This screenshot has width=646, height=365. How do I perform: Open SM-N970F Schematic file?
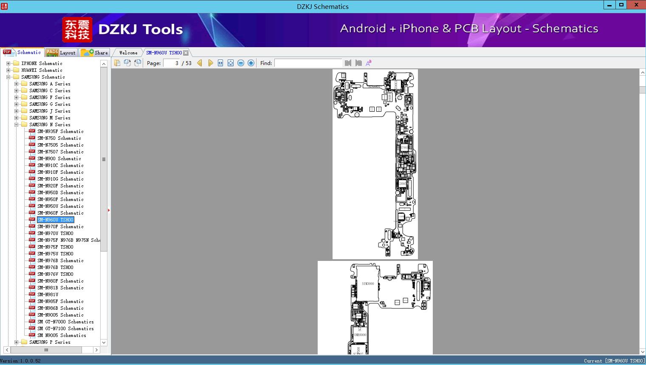[60, 226]
